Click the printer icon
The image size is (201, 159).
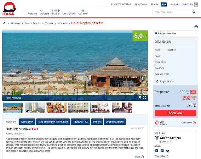(196, 27)
